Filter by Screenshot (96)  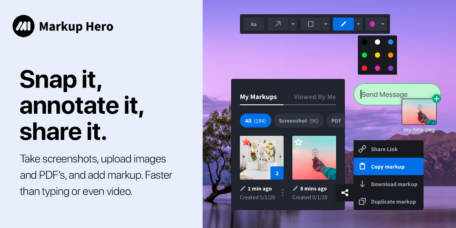(x=298, y=121)
